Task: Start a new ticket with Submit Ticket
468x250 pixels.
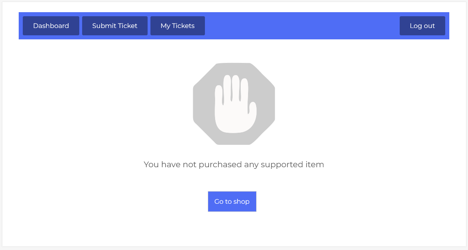Action: [x=115, y=26]
